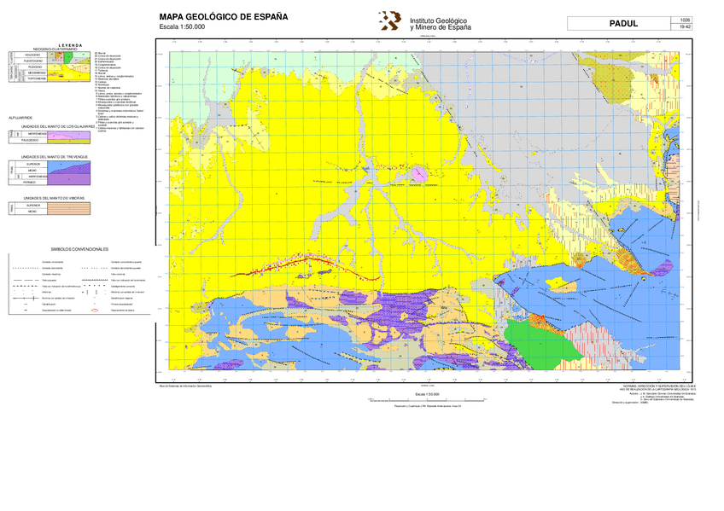Click the dashed 'Falla supuesta' line symbol
The image size is (724, 511).
click(x=26, y=281)
